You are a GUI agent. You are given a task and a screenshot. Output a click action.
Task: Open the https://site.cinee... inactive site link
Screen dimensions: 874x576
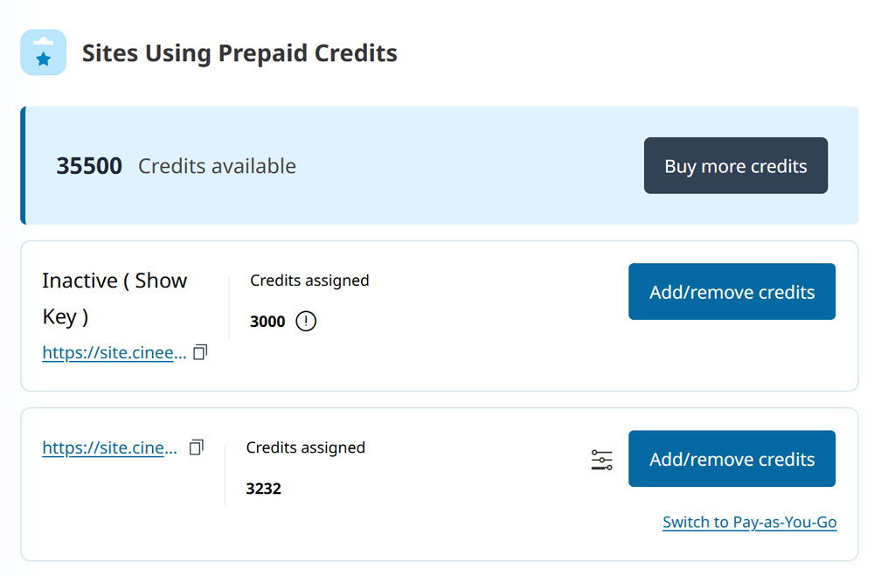[114, 352]
